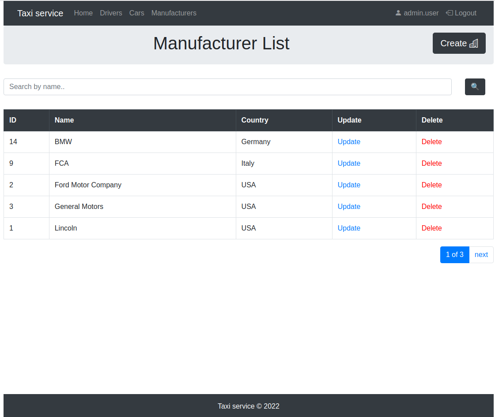
Task: Click the admin.user profile icon
Action: click(x=398, y=13)
